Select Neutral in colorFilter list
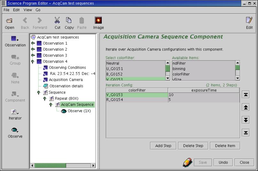 136,63
